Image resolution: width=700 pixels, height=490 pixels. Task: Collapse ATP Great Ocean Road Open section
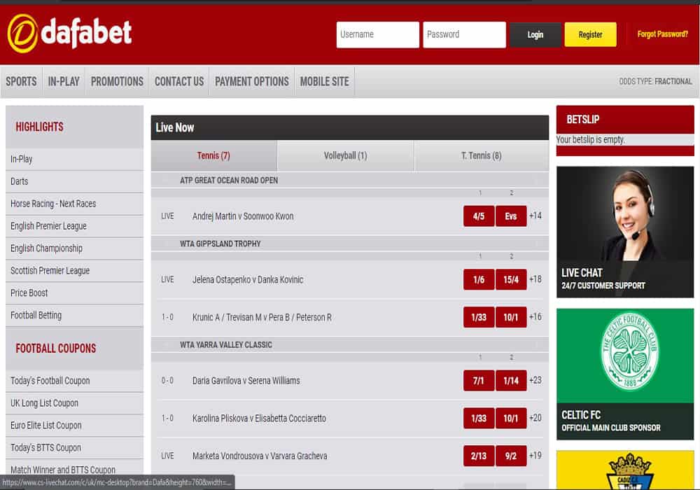point(350,181)
